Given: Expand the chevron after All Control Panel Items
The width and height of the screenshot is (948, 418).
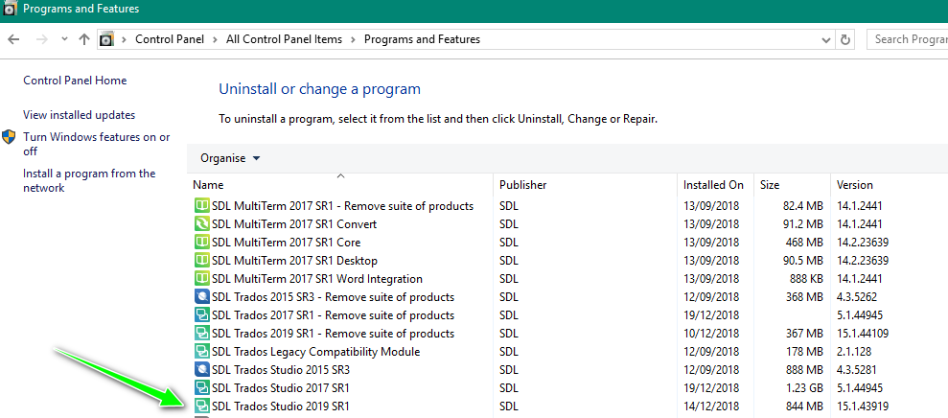Looking at the screenshot, I should click(353, 39).
